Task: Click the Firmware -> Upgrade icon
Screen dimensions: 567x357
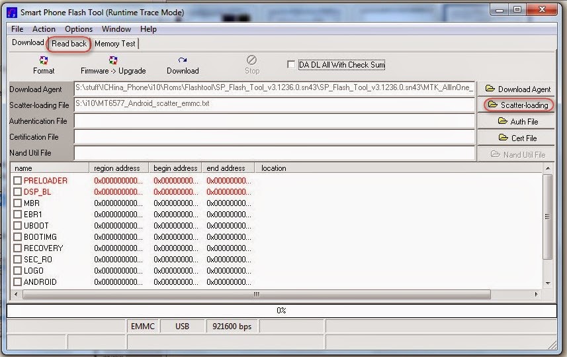Action: point(113,60)
